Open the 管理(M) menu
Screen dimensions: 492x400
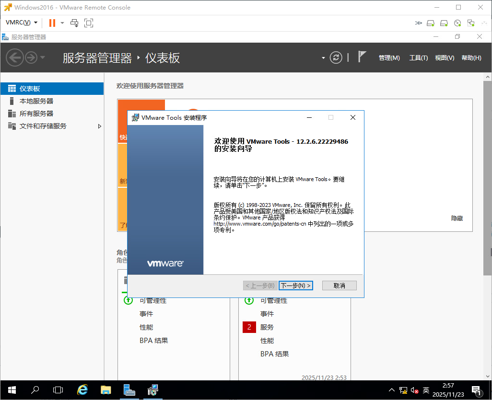[389, 58]
